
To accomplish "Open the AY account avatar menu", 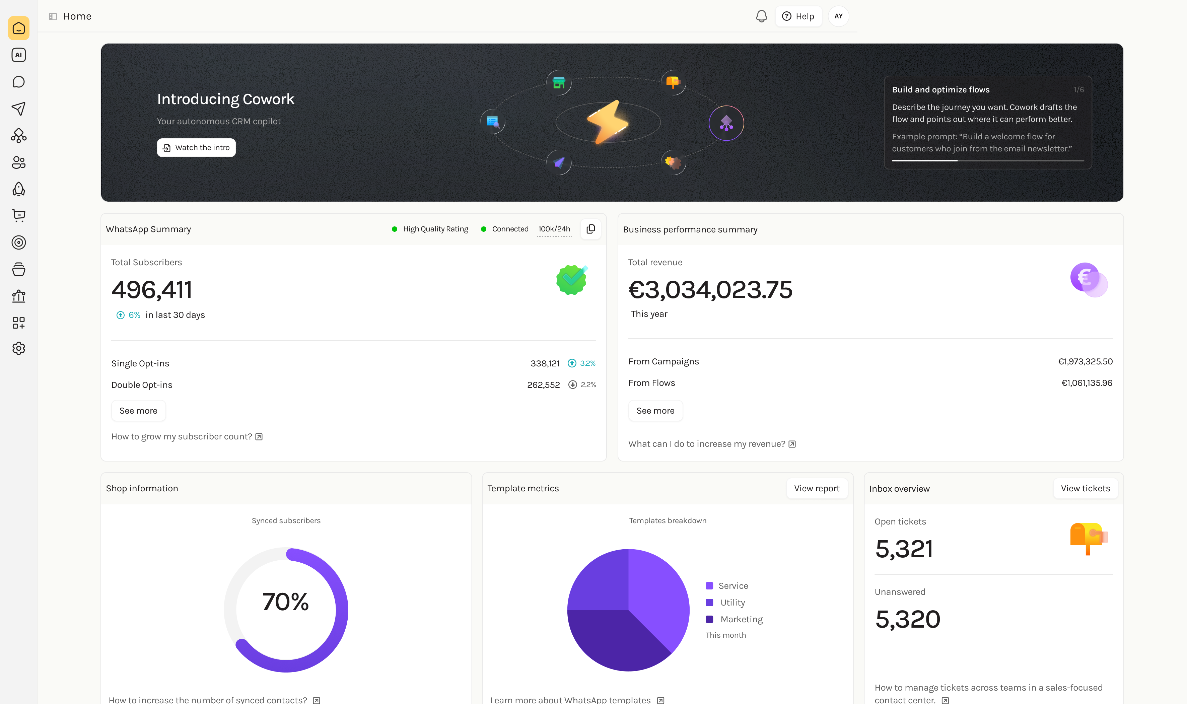I will point(838,16).
